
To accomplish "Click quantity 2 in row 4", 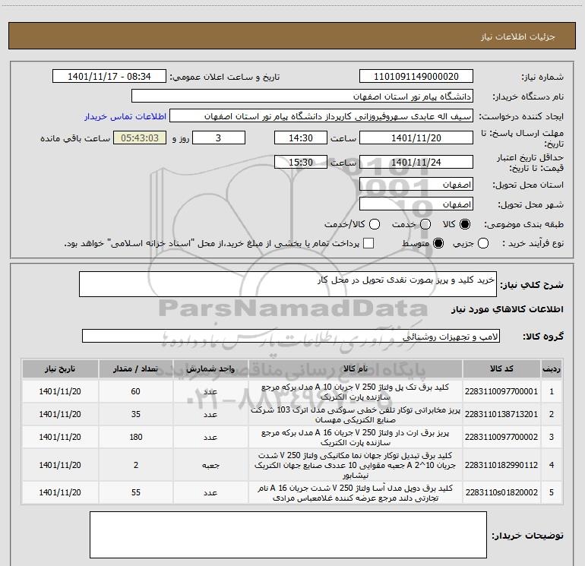I will (x=136, y=465).
